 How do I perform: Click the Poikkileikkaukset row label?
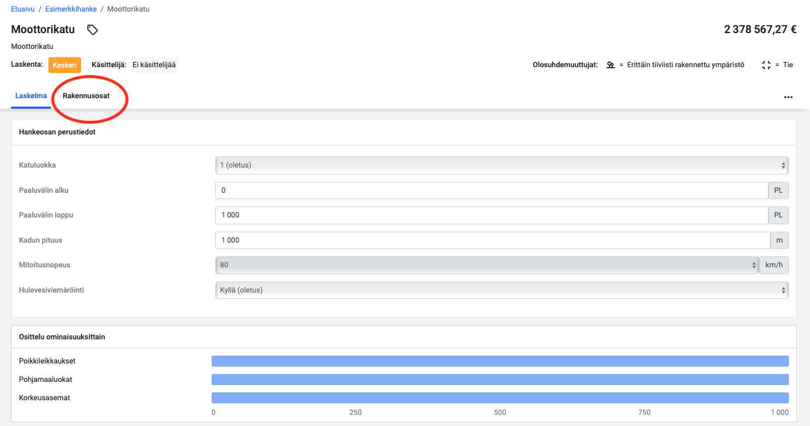[x=47, y=361]
